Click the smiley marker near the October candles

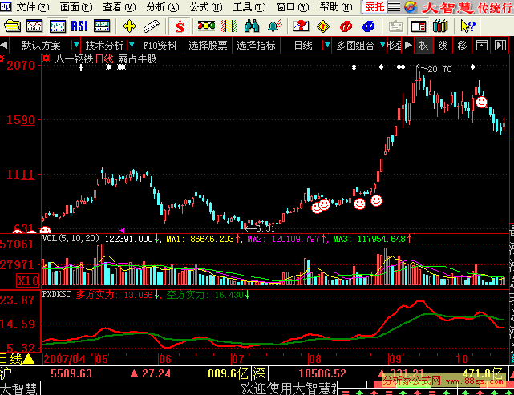481,103
